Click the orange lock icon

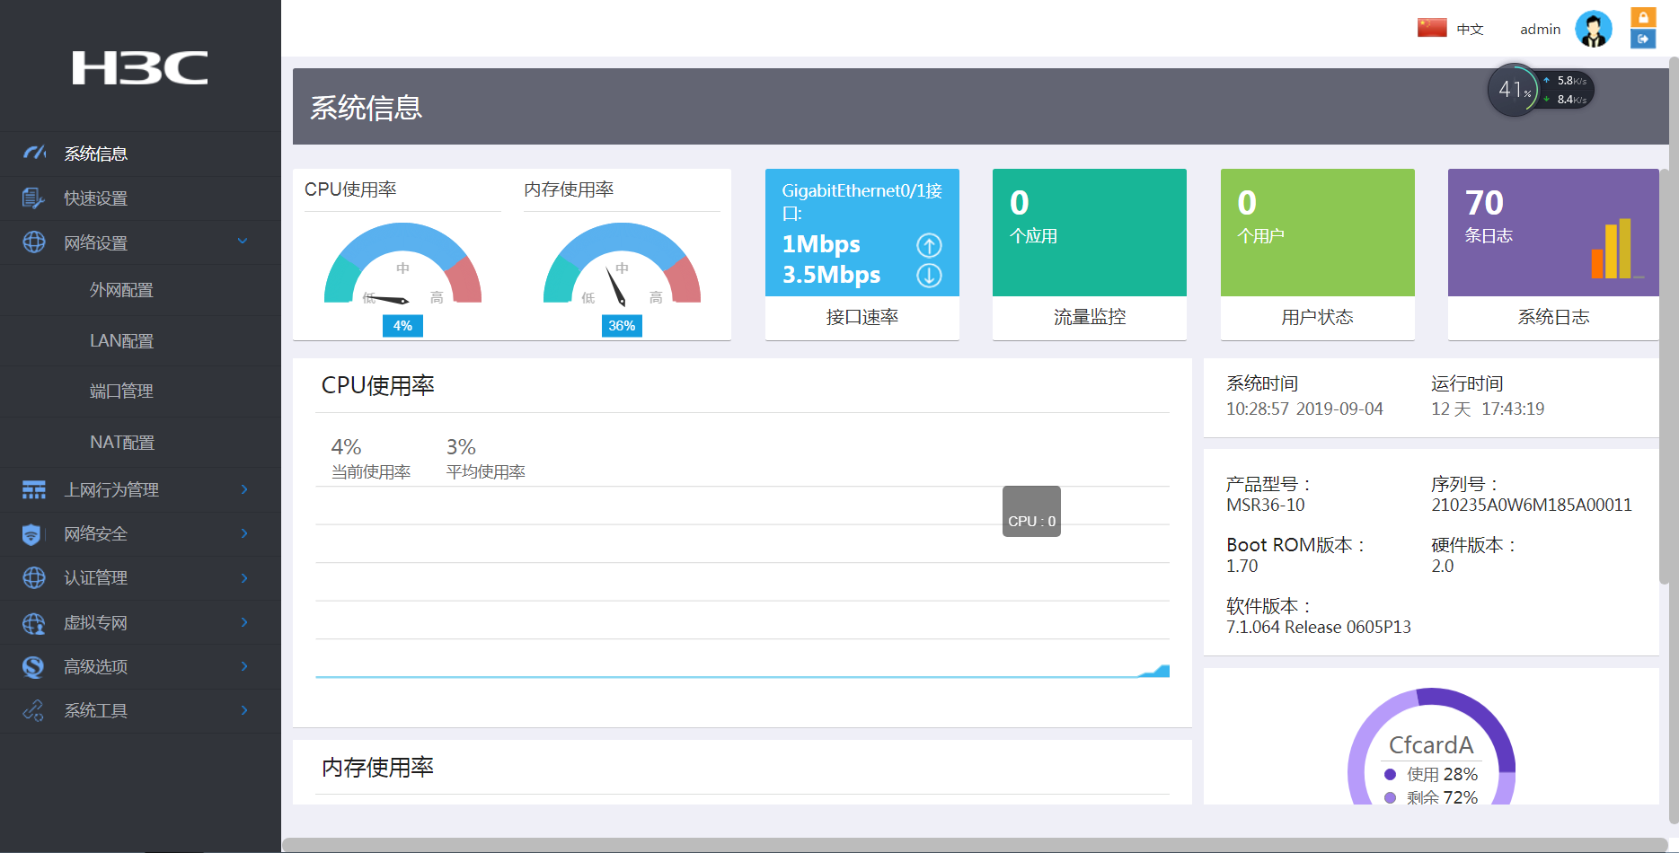click(1643, 17)
